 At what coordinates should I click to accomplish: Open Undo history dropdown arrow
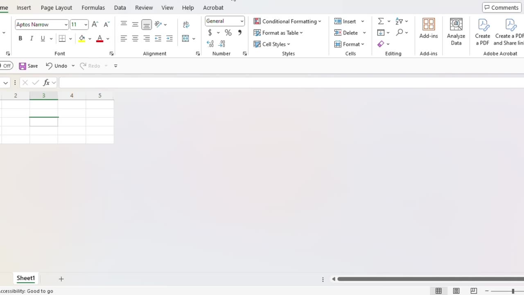pyautogui.click(x=73, y=66)
